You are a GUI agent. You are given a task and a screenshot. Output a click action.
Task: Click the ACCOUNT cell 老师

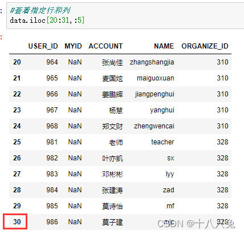116,143
